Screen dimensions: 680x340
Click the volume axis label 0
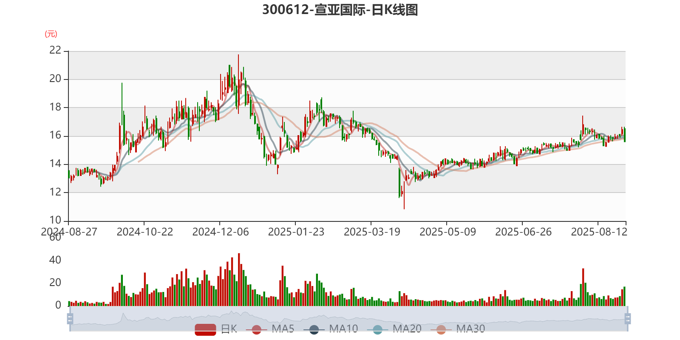(x=58, y=305)
